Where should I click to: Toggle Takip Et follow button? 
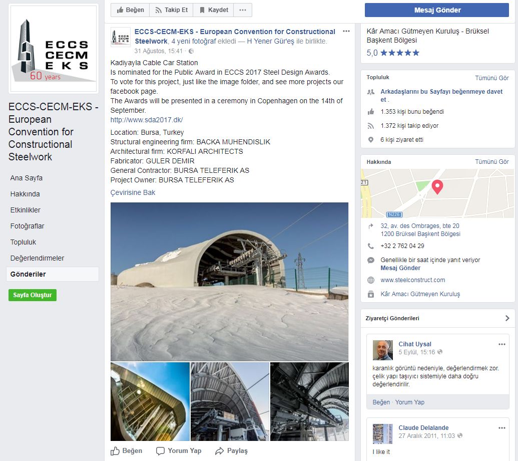171,10
